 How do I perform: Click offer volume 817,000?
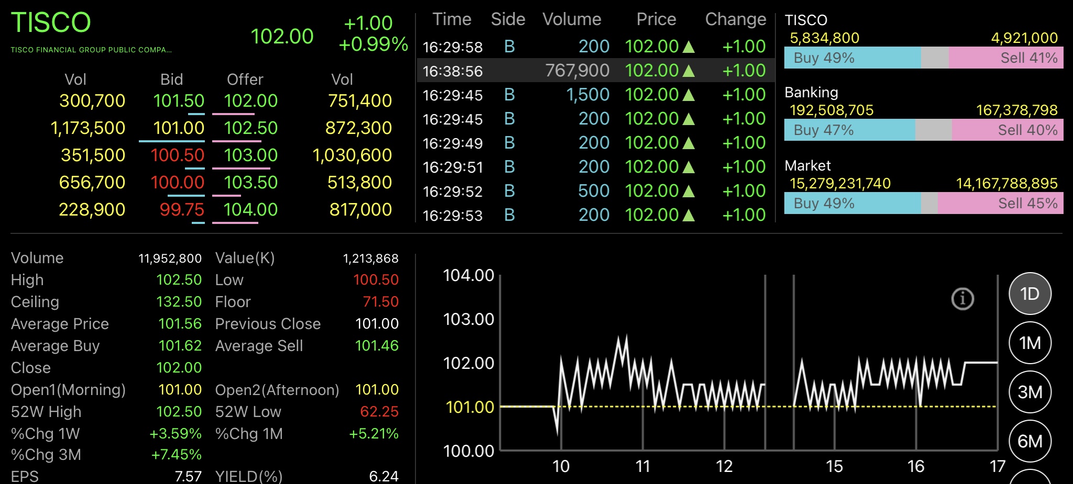point(360,209)
